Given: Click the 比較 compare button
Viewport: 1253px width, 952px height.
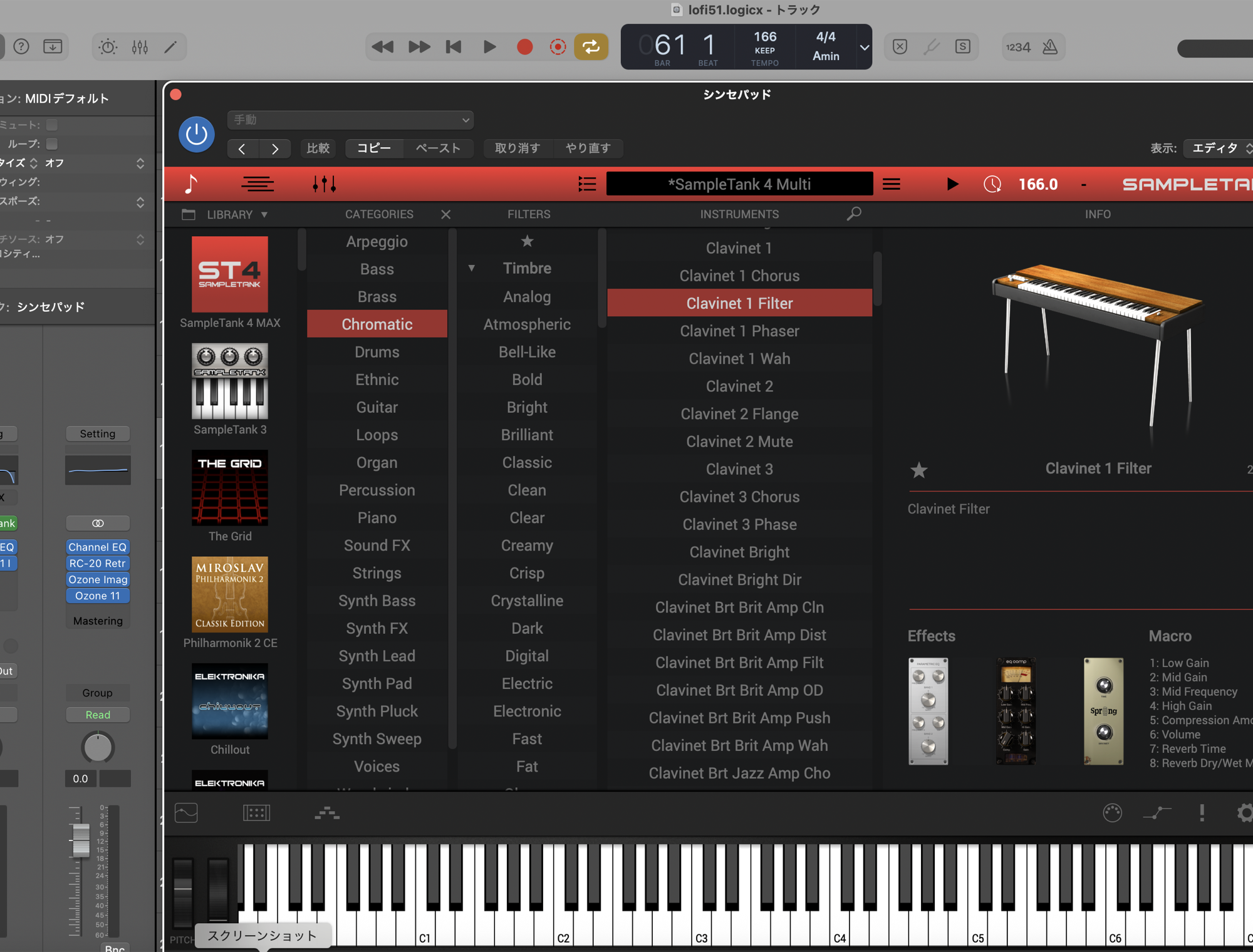Looking at the screenshot, I should [x=318, y=148].
